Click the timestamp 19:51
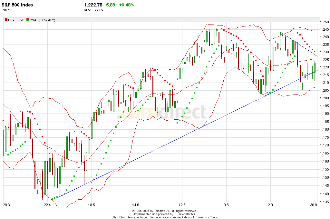 point(87,10)
